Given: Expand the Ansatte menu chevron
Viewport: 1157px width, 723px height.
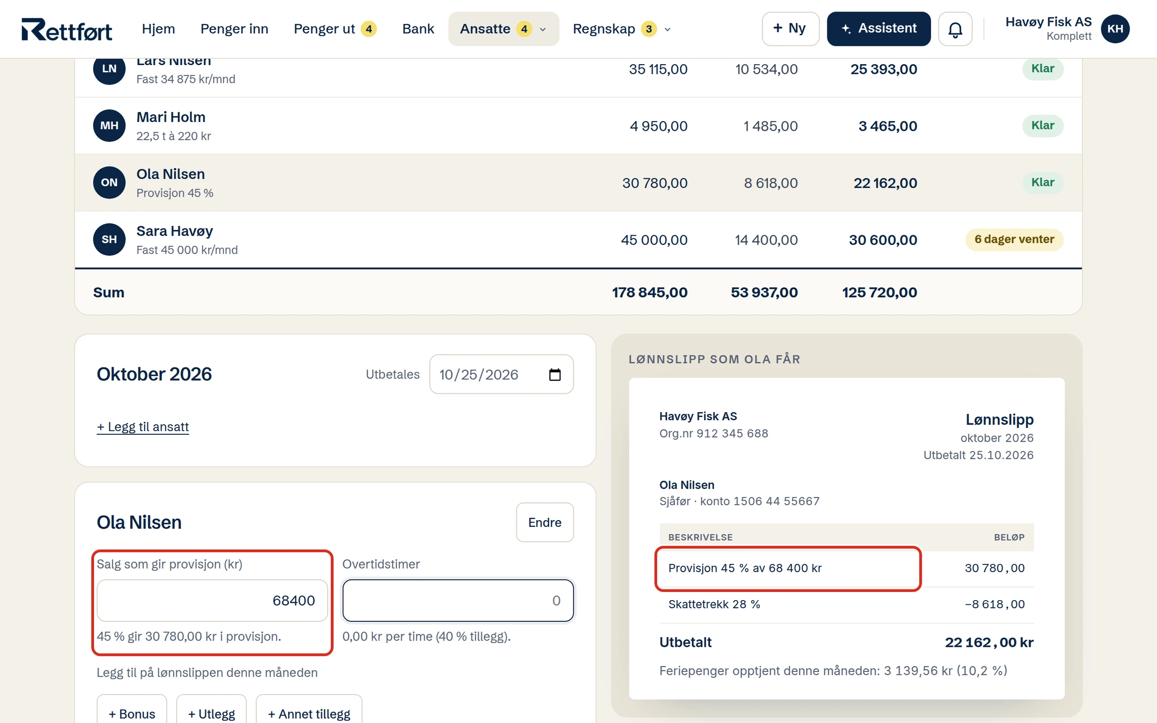Looking at the screenshot, I should [x=543, y=29].
